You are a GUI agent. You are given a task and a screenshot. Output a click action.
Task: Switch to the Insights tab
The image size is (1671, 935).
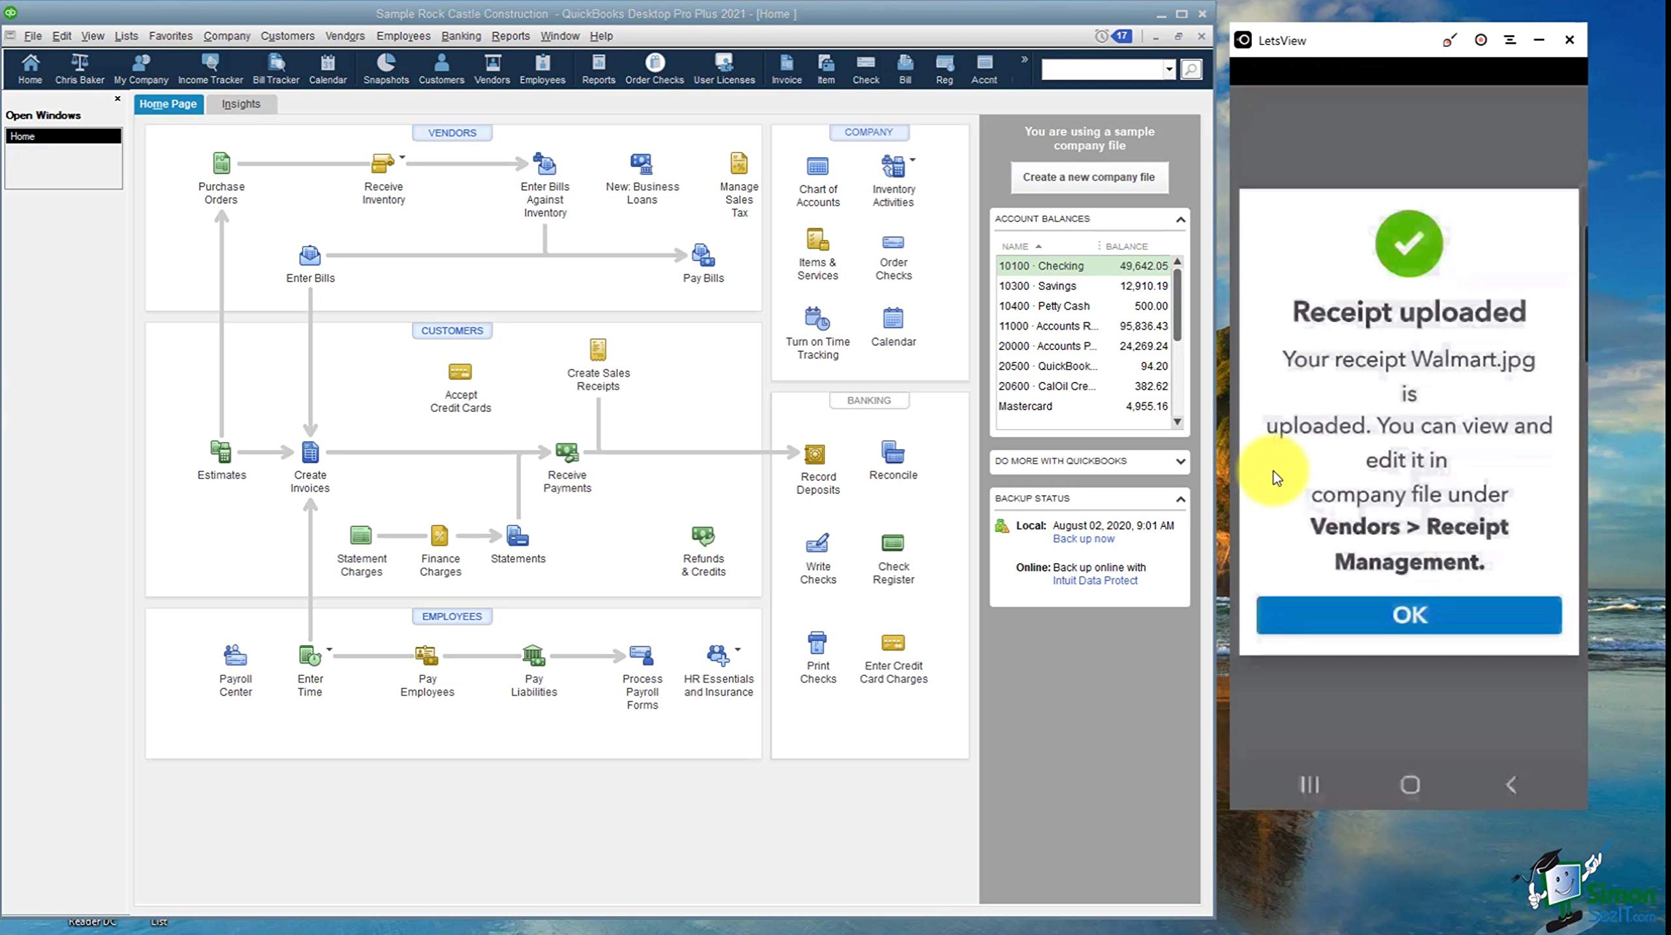click(x=241, y=104)
